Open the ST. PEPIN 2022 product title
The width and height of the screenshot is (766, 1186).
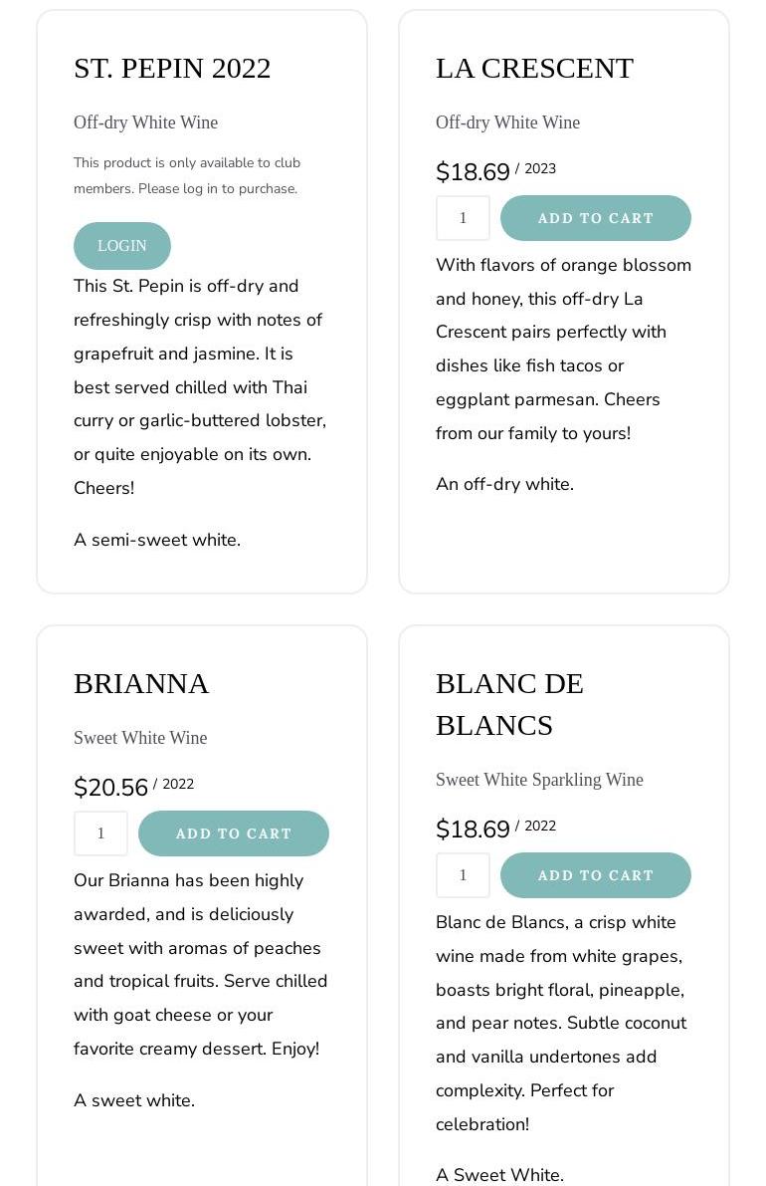[x=172, y=68]
